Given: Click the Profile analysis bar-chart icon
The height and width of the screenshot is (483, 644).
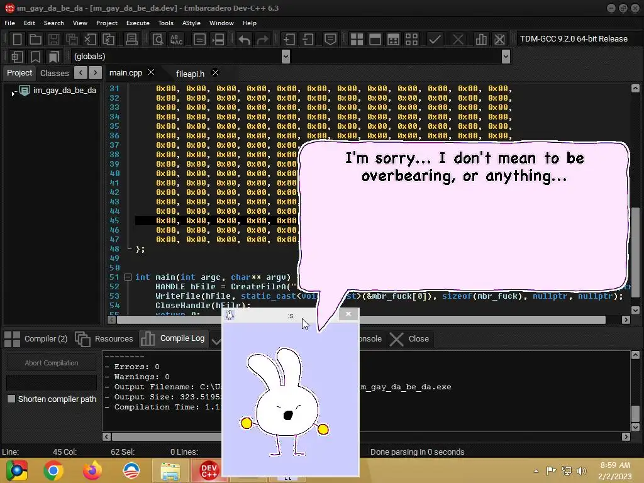Looking at the screenshot, I should pos(481,40).
